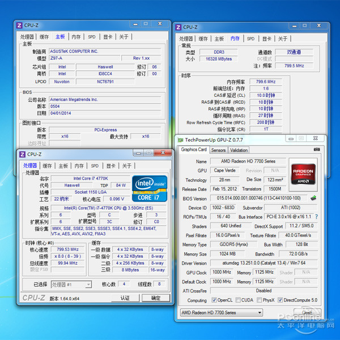
Task: Click the BIOS save chip icon in GPU-Z
Action: pyautogui.click(x=313, y=198)
